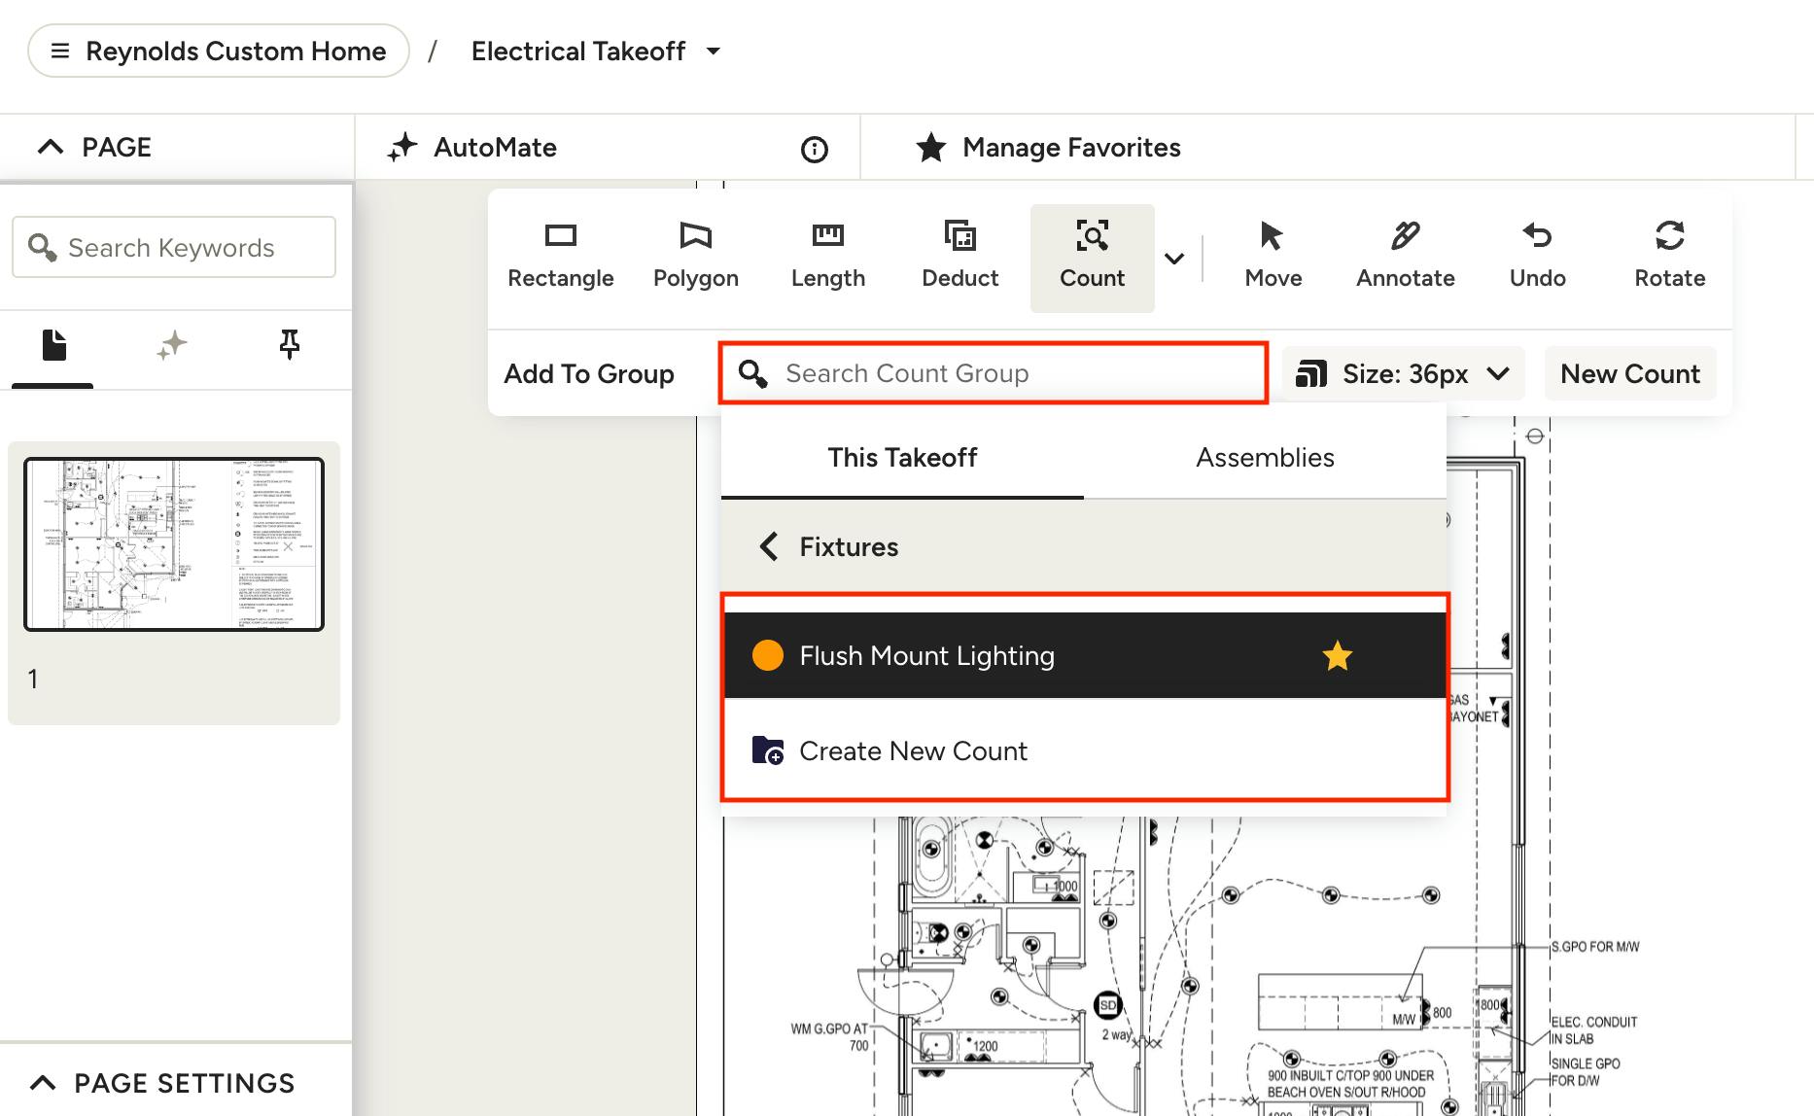The image size is (1814, 1116).
Task: Collapse the PAGE SETTINGS section
Action: pos(44,1083)
